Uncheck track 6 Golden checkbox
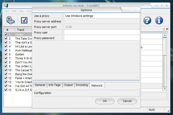The width and height of the screenshot is (173, 115). [x=6, y=54]
